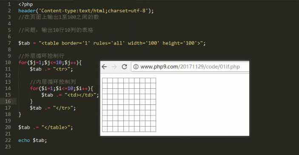Click the address bar URL www.php9.com
This screenshot has width=299, height=155.
[x=159, y=67]
